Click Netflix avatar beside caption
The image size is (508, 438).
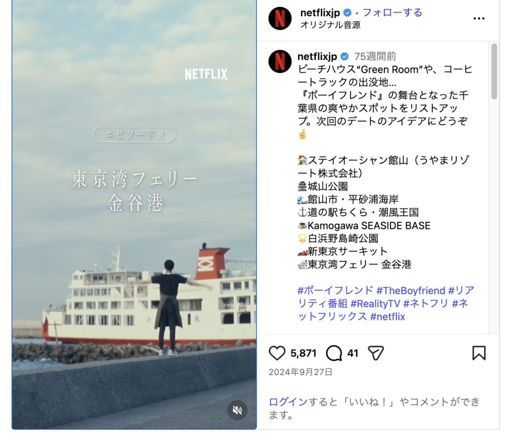[280, 61]
